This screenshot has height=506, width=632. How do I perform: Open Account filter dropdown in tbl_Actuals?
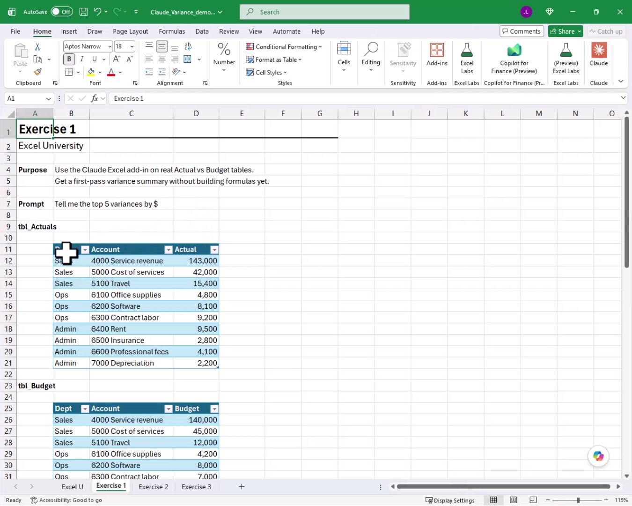tap(169, 250)
